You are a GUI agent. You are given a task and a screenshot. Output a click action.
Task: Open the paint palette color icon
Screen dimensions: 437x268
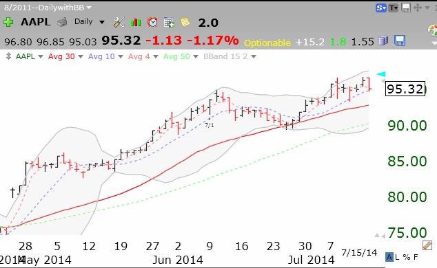[432, 30]
